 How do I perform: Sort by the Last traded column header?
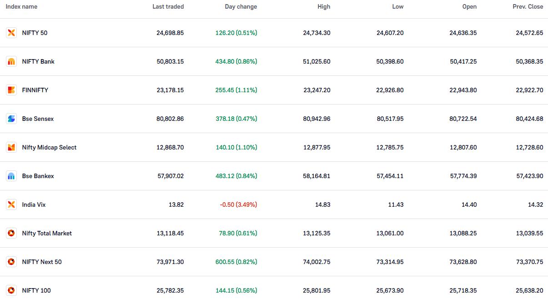click(x=168, y=7)
